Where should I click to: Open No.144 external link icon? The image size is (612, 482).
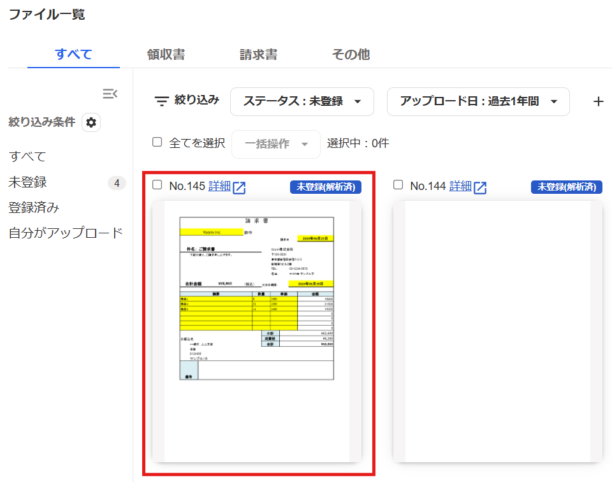coord(481,187)
